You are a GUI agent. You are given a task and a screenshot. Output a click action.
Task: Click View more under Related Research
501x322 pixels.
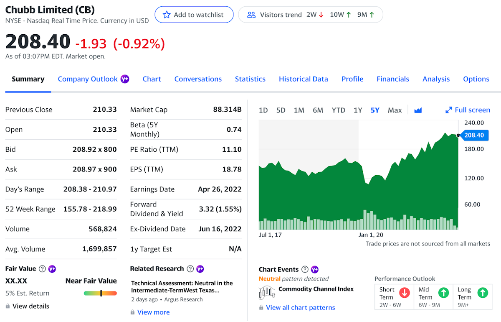[x=154, y=312]
